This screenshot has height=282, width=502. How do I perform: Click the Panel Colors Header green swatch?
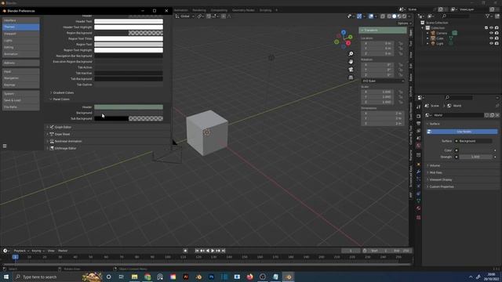point(129,107)
